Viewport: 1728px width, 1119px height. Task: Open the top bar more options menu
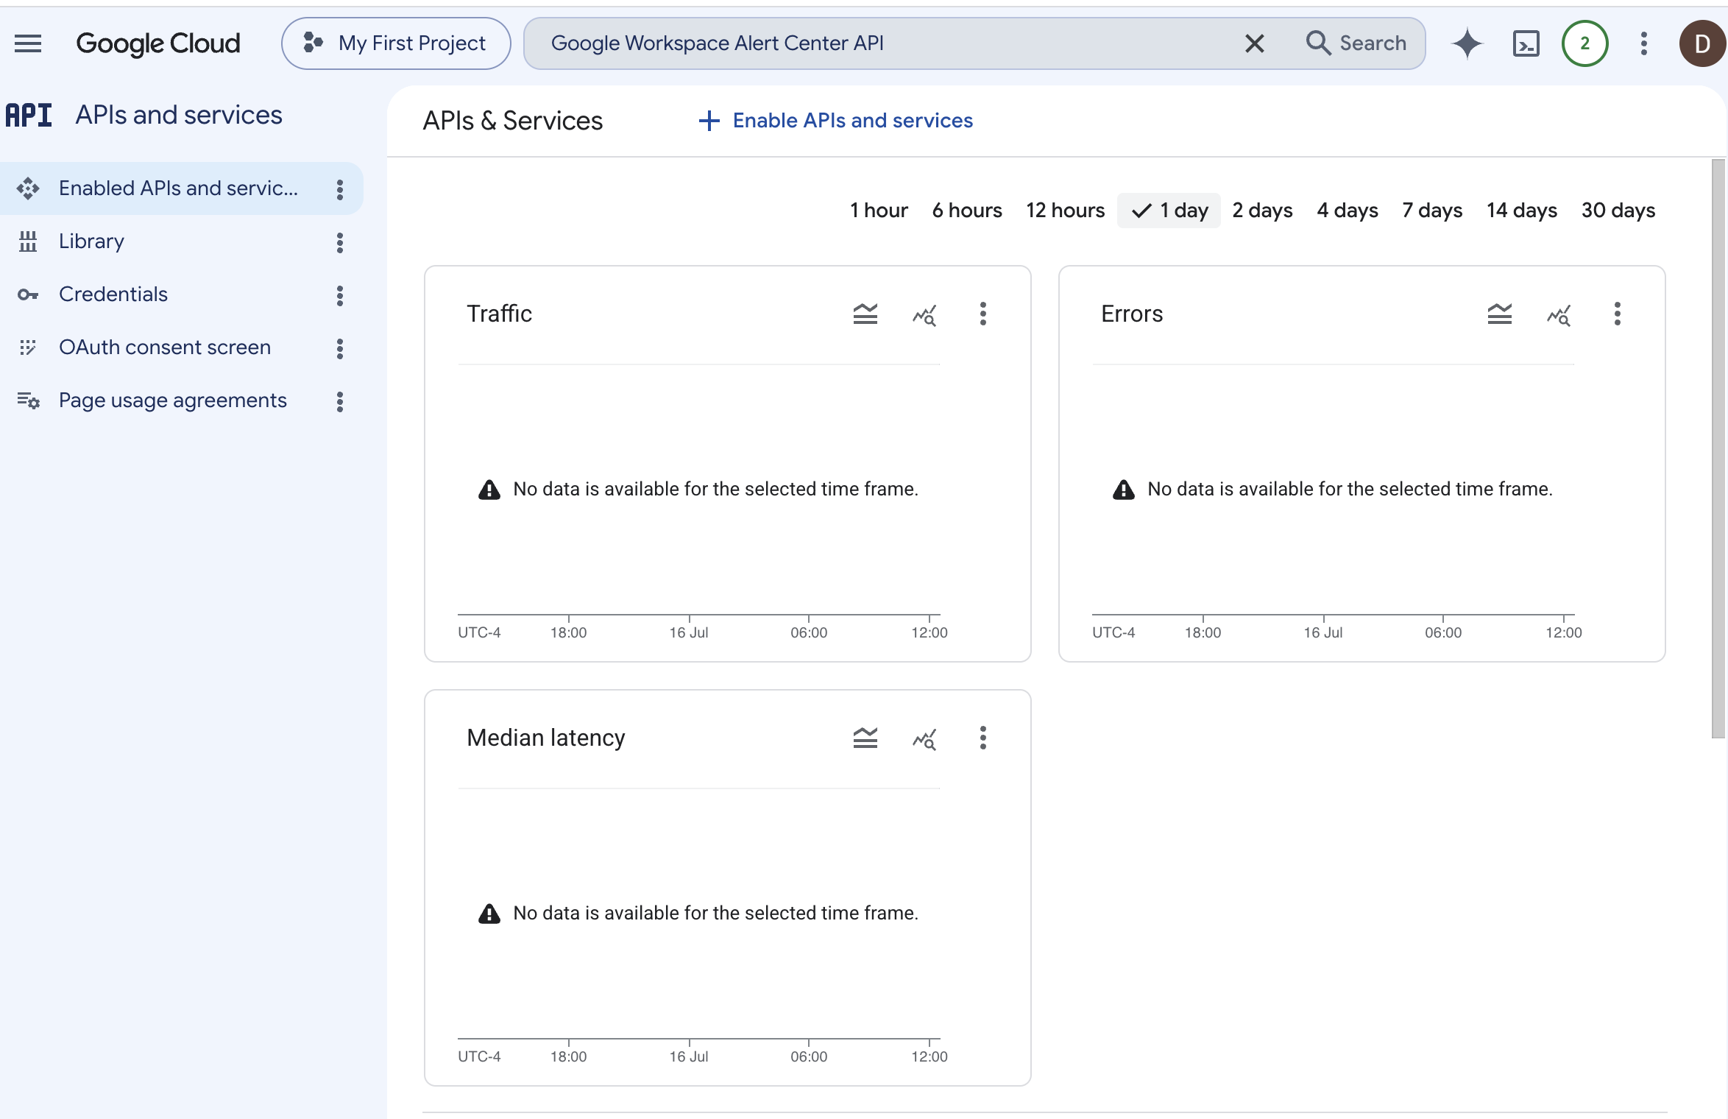coord(1644,43)
